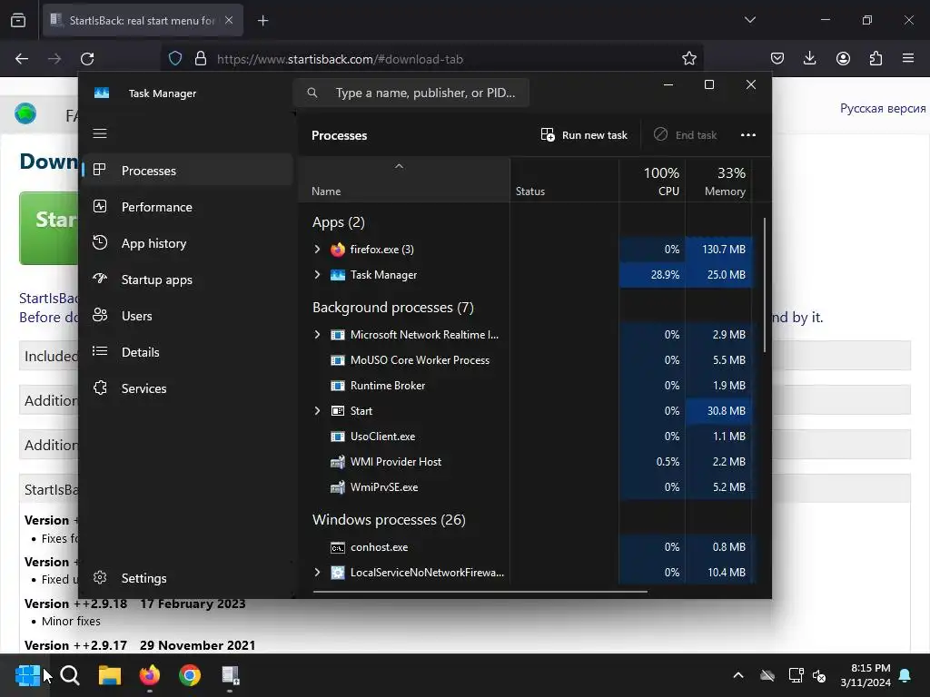Open a new Firefox tab

pos(262,21)
